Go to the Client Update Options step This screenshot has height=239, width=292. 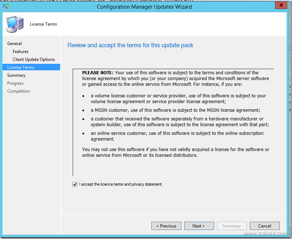coord(34,59)
